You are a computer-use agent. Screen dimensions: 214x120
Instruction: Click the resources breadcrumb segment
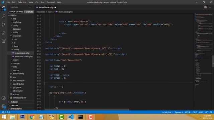tap(41, 12)
